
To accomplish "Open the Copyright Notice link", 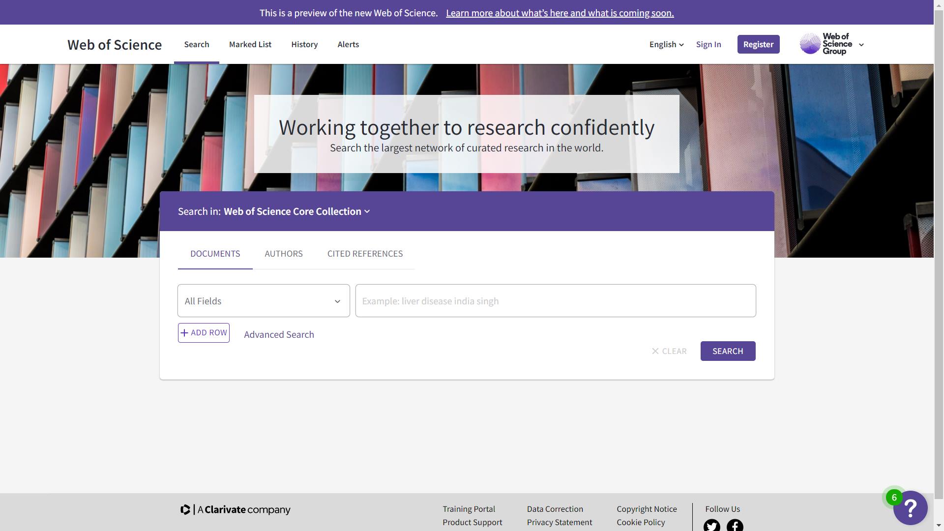I will 647,509.
